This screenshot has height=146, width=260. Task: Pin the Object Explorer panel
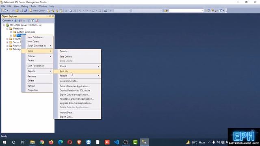point(50,16)
